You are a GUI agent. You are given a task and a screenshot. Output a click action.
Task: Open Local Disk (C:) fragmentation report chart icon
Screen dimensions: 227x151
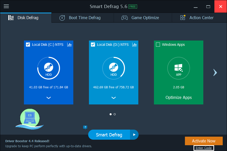tap(69, 45)
